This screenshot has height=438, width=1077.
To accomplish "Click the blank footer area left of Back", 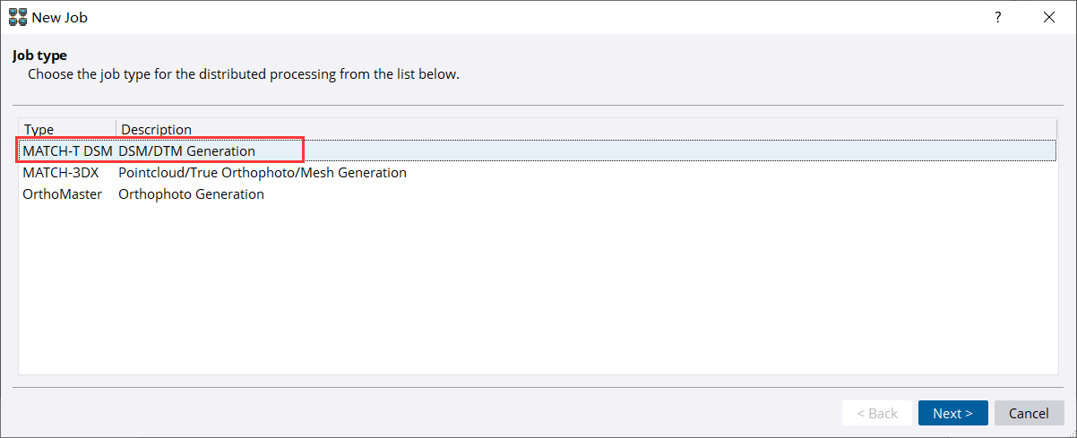I will coord(421,413).
